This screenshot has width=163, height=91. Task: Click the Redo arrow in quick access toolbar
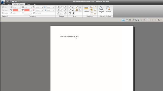(x=19, y=2)
